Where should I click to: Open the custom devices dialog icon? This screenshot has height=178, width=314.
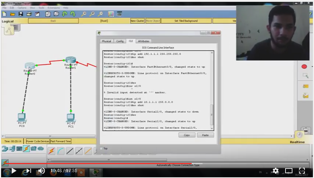pos(119,14)
